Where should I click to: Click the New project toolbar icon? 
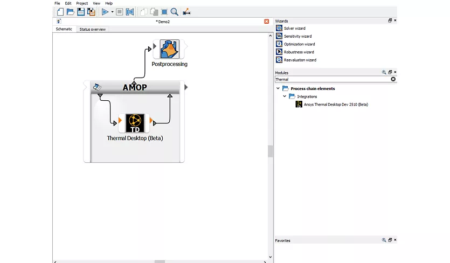point(60,11)
